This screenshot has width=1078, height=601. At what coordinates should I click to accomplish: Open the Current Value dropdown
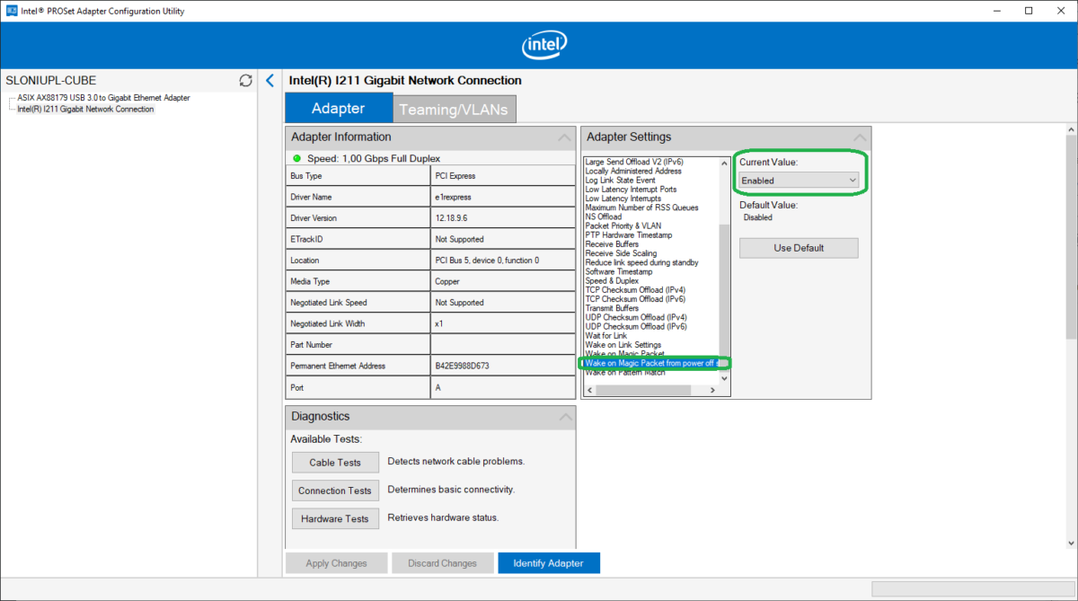point(799,181)
